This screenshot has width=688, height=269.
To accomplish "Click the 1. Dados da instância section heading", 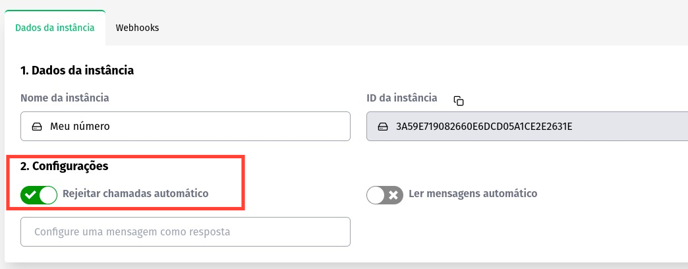I will [78, 70].
